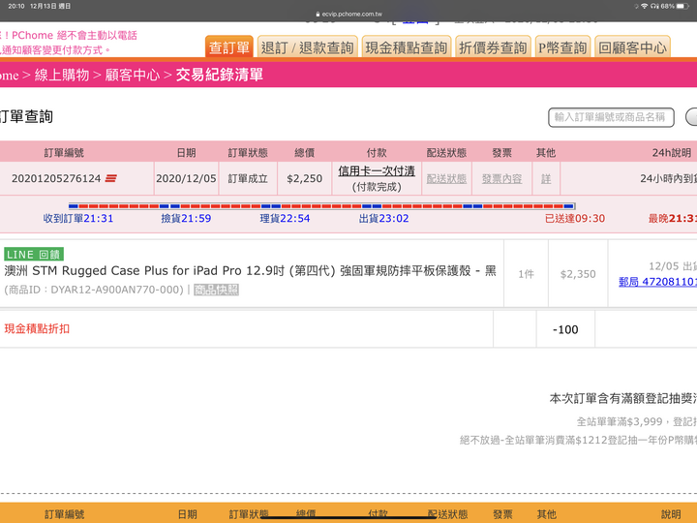Open the 回顧客中心 tab

(x=632, y=47)
